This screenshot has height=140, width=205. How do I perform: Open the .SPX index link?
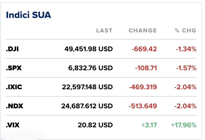13,68
